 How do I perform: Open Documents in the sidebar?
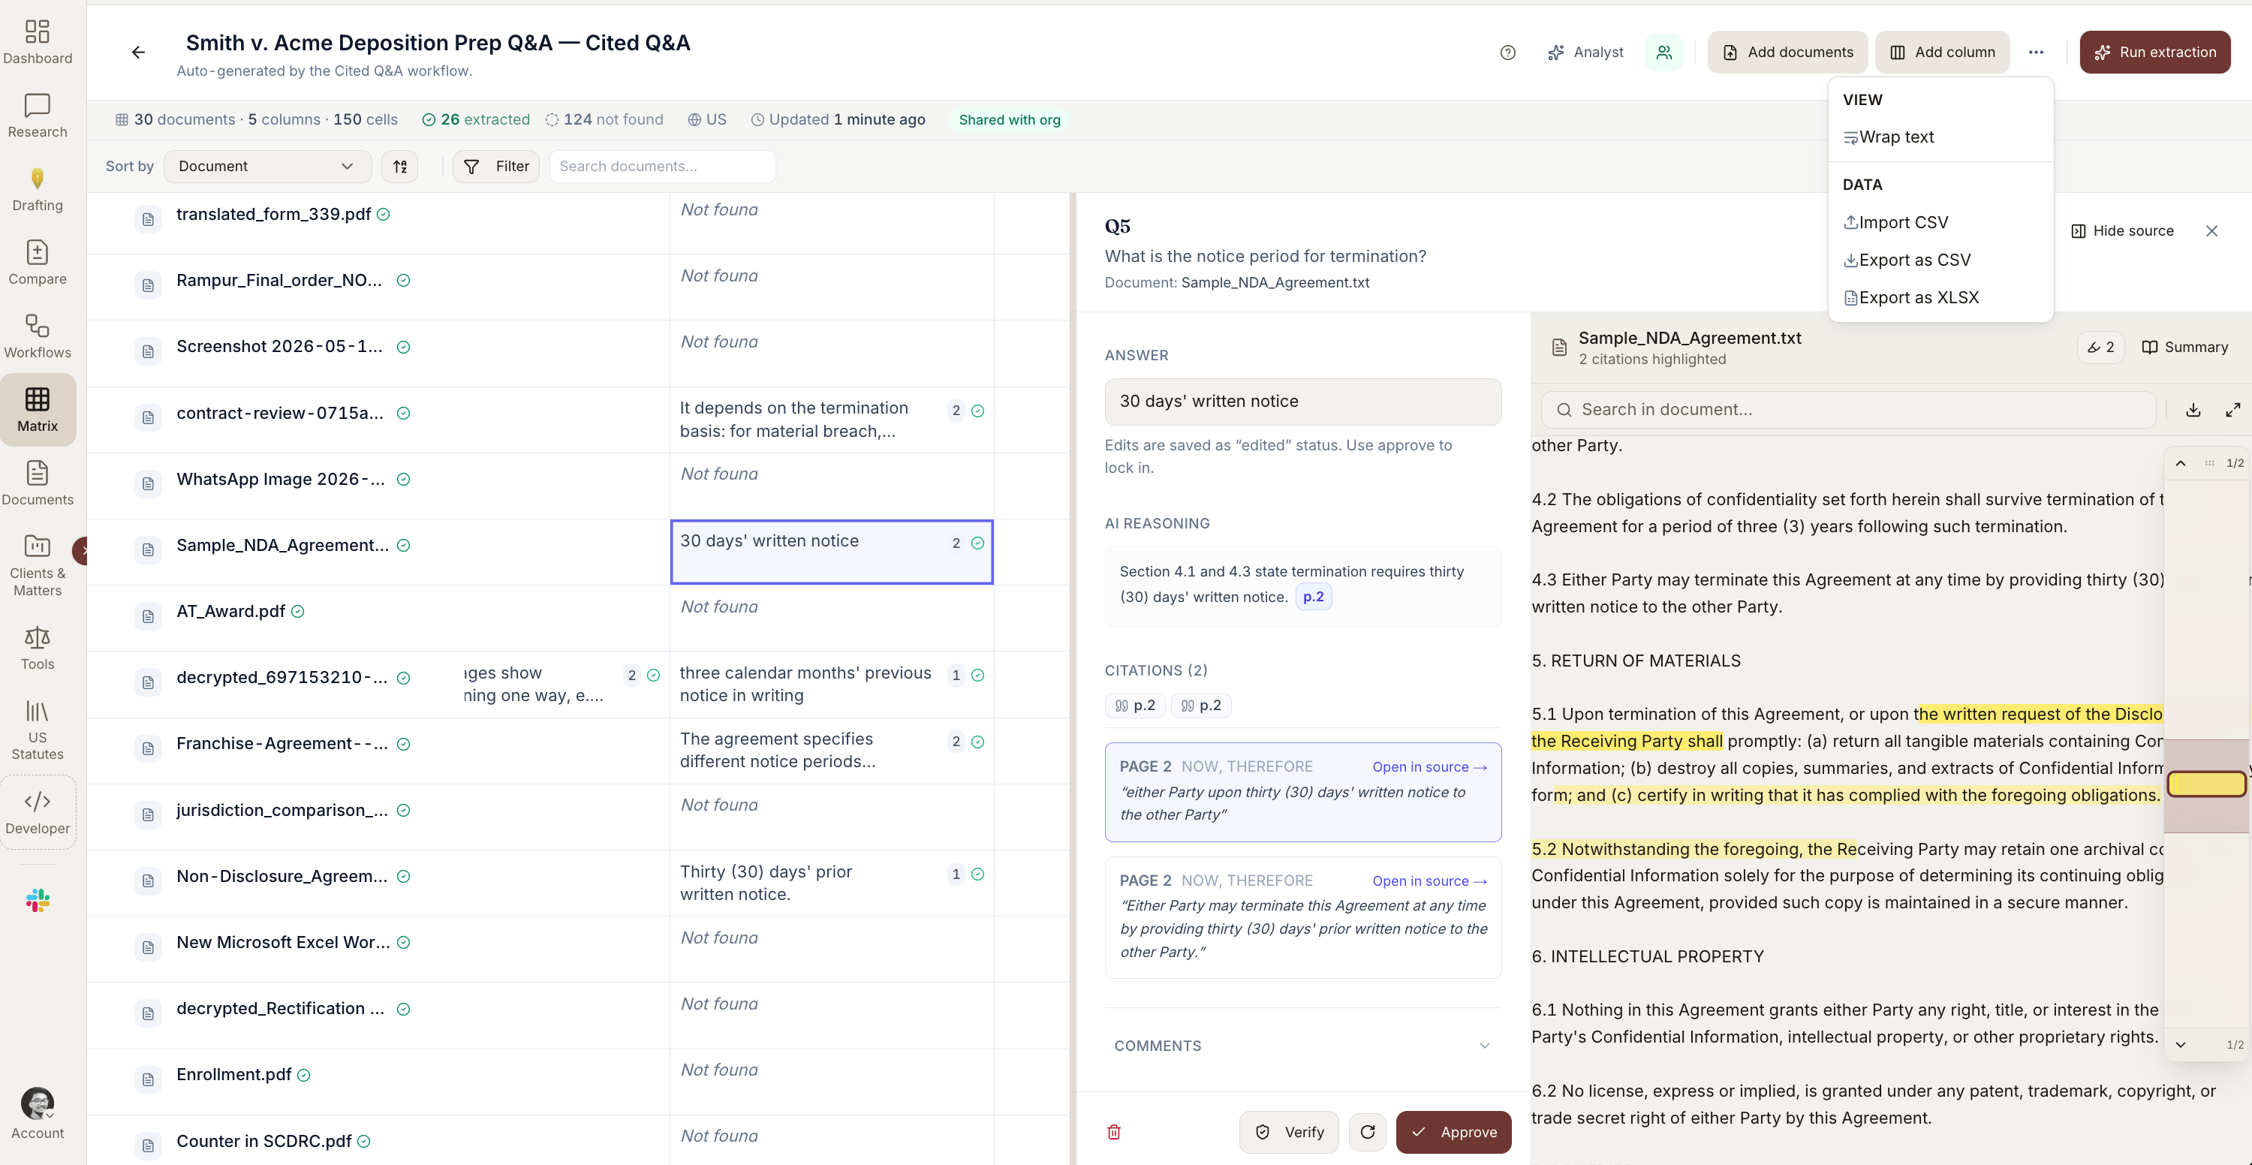38,483
